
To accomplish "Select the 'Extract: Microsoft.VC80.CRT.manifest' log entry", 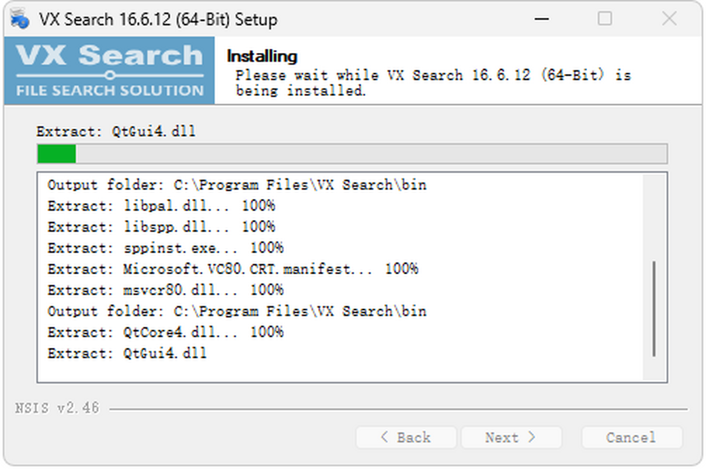I will pyautogui.click(x=232, y=269).
